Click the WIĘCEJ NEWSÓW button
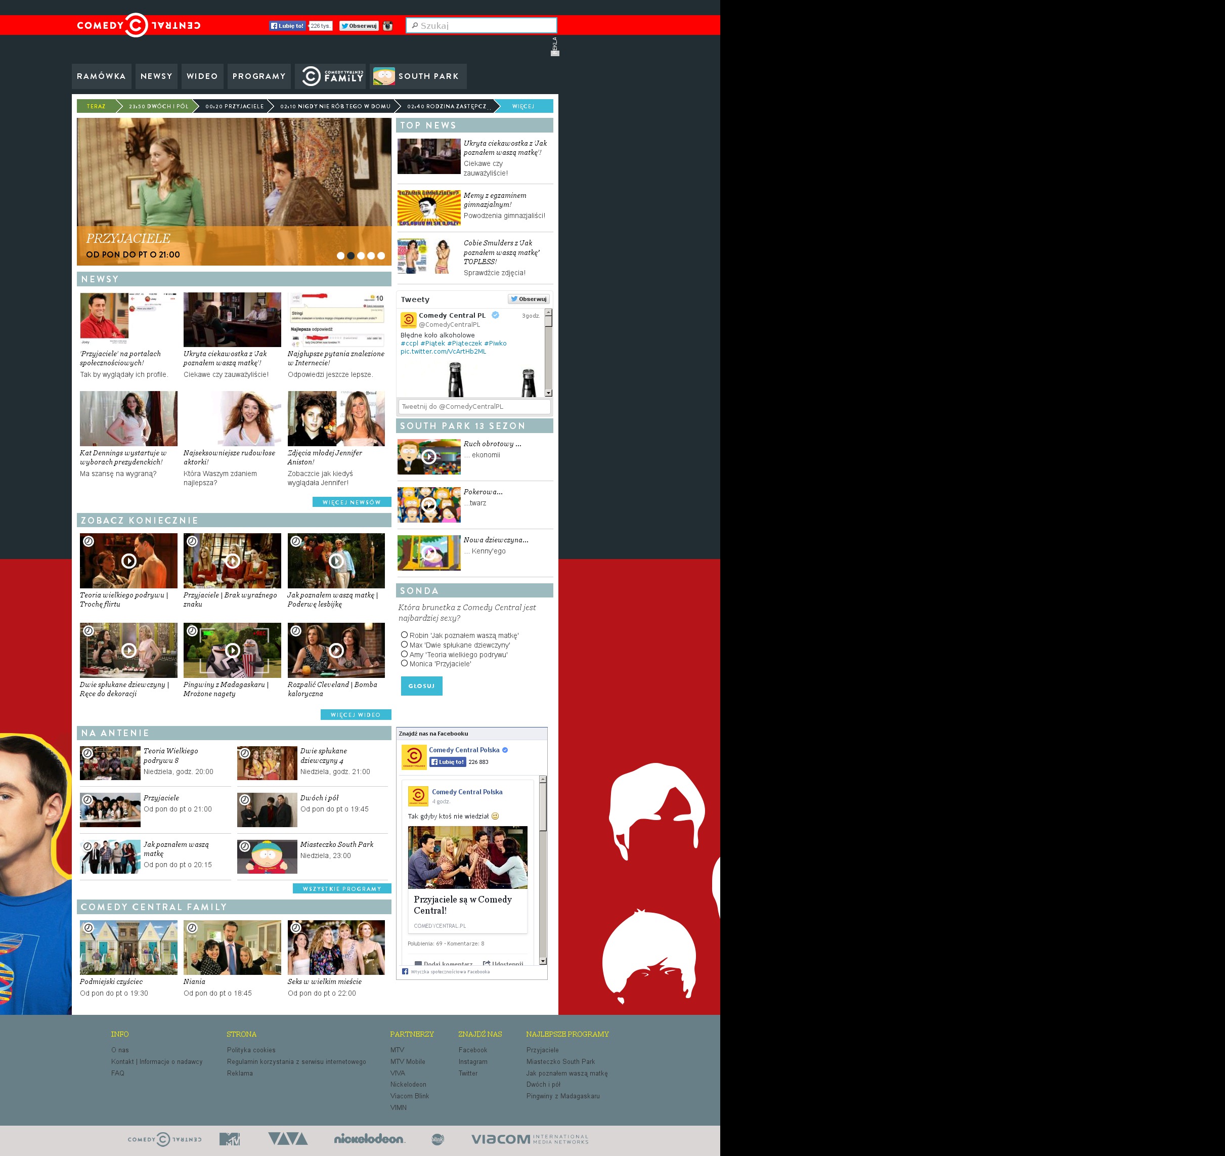 (x=351, y=502)
